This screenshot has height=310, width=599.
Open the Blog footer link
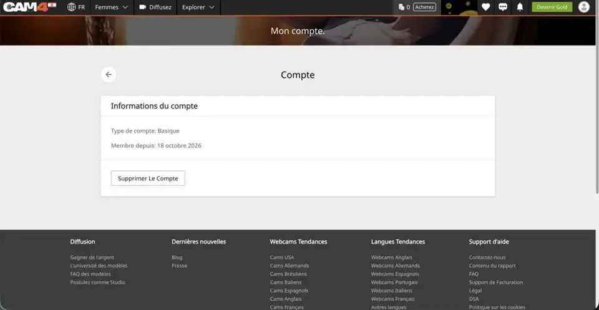click(x=177, y=258)
